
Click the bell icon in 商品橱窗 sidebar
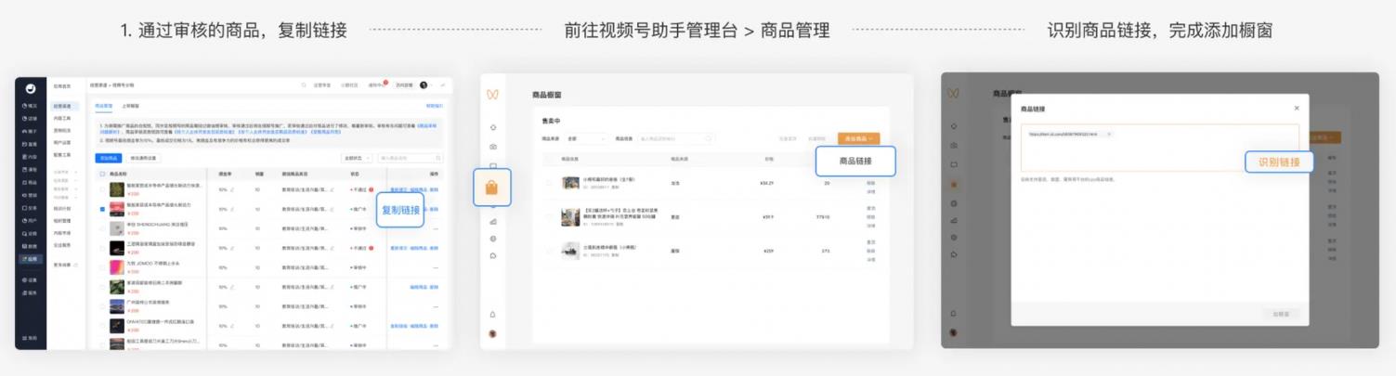click(x=493, y=315)
